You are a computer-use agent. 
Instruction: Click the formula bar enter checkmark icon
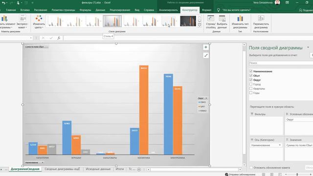tap(51, 38)
